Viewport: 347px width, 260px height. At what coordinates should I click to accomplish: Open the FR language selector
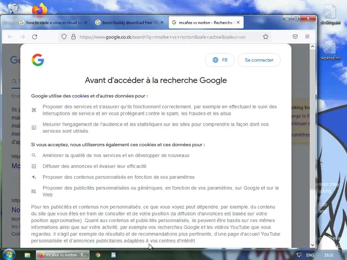click(220, 60)
